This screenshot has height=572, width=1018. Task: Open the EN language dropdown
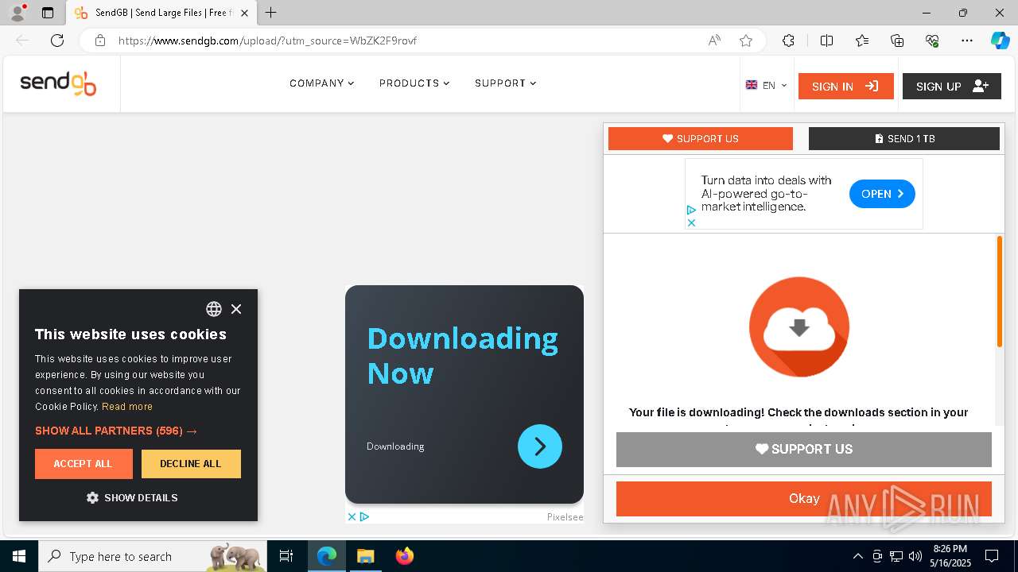tap(767, 86)
